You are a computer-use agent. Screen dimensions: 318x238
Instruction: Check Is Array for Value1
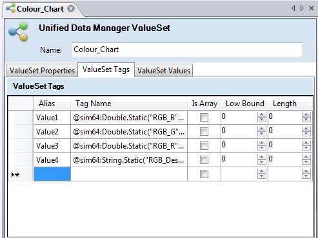coord(204,117)
